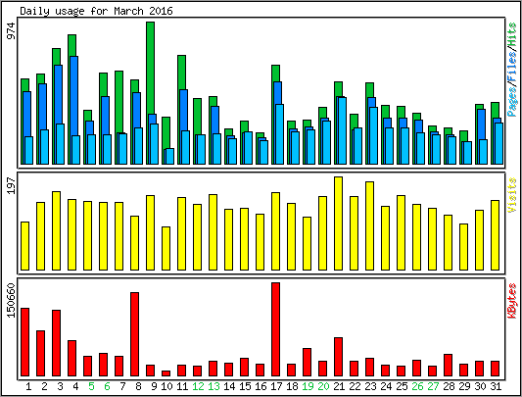Click the 197 axis label of the visits chart

(12, 185)
